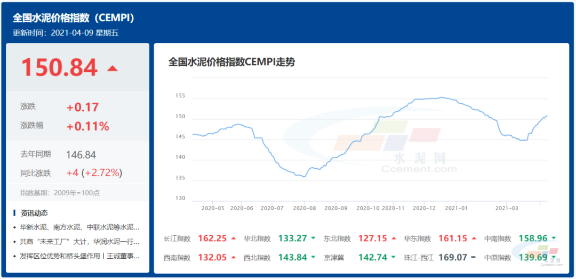This screenshot has height=279, width=576.
Task: Click the down arrow beside 中南指数 158.96
Action: [554, 239]
